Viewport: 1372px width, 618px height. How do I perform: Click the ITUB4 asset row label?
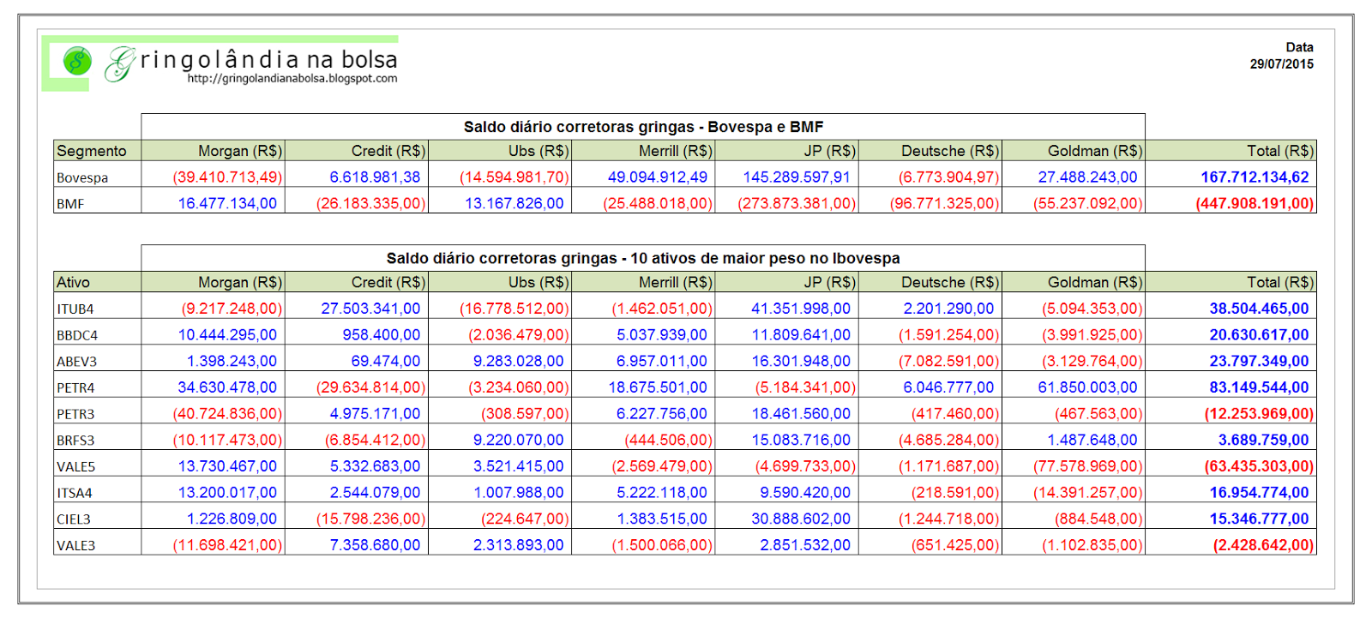pyautogui.click(x=75, y=309)
